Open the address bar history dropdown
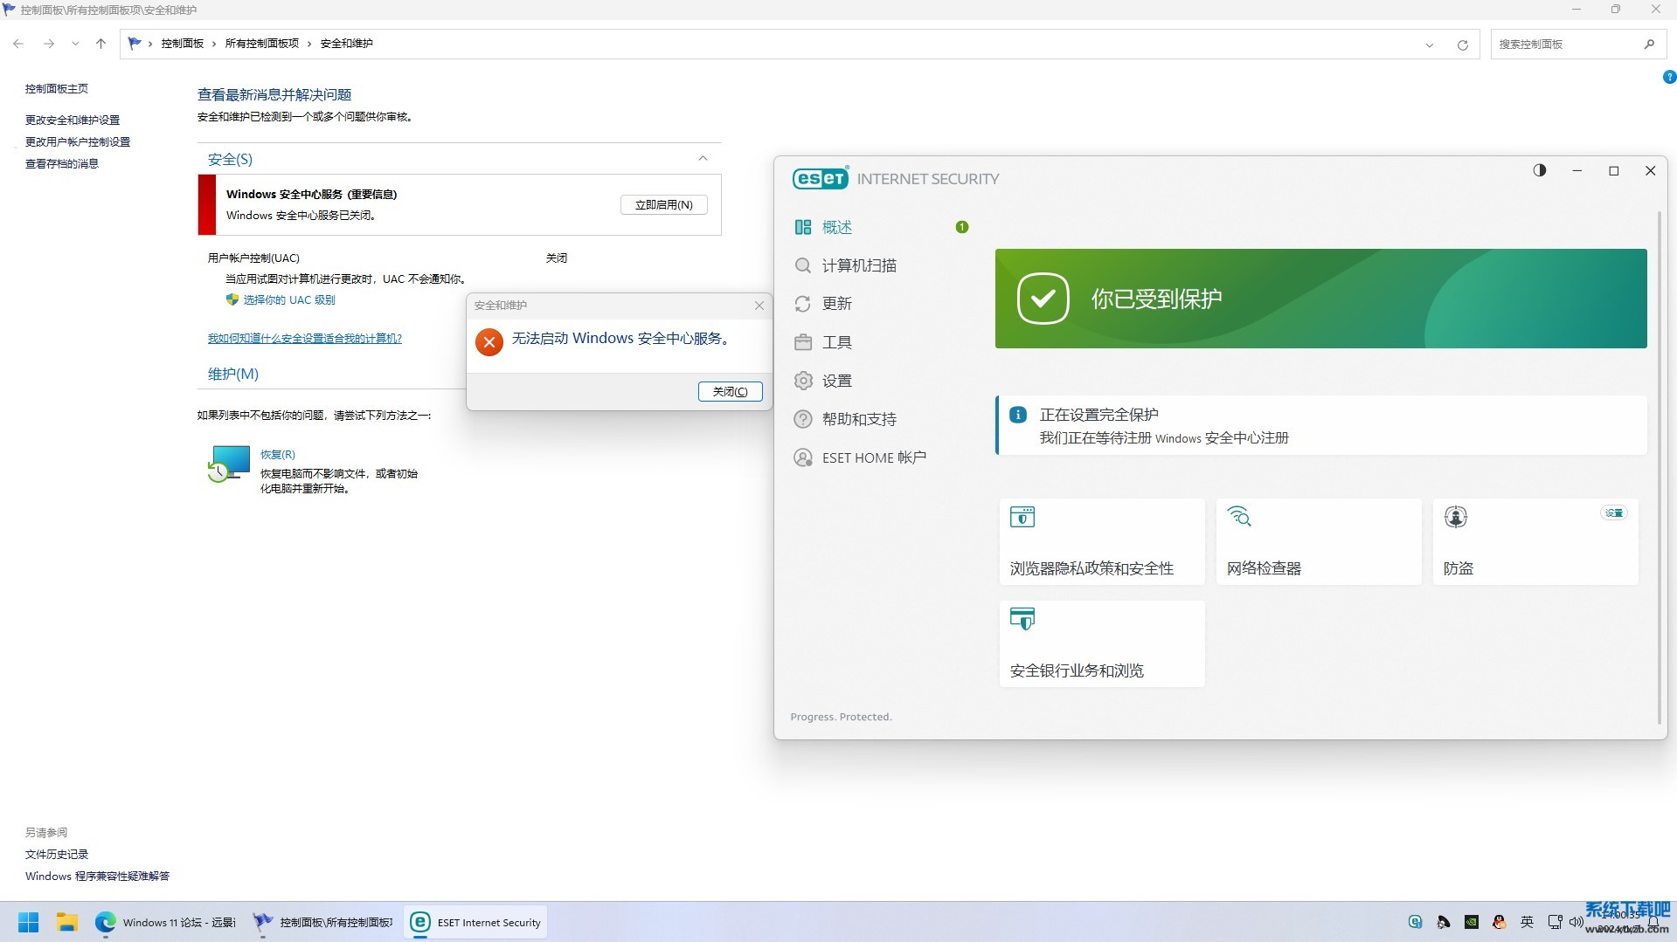 pos(1428,44)
